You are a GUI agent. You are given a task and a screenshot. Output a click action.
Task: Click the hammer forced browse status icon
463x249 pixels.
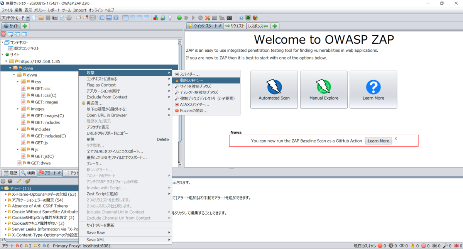[x=445, y=246]
